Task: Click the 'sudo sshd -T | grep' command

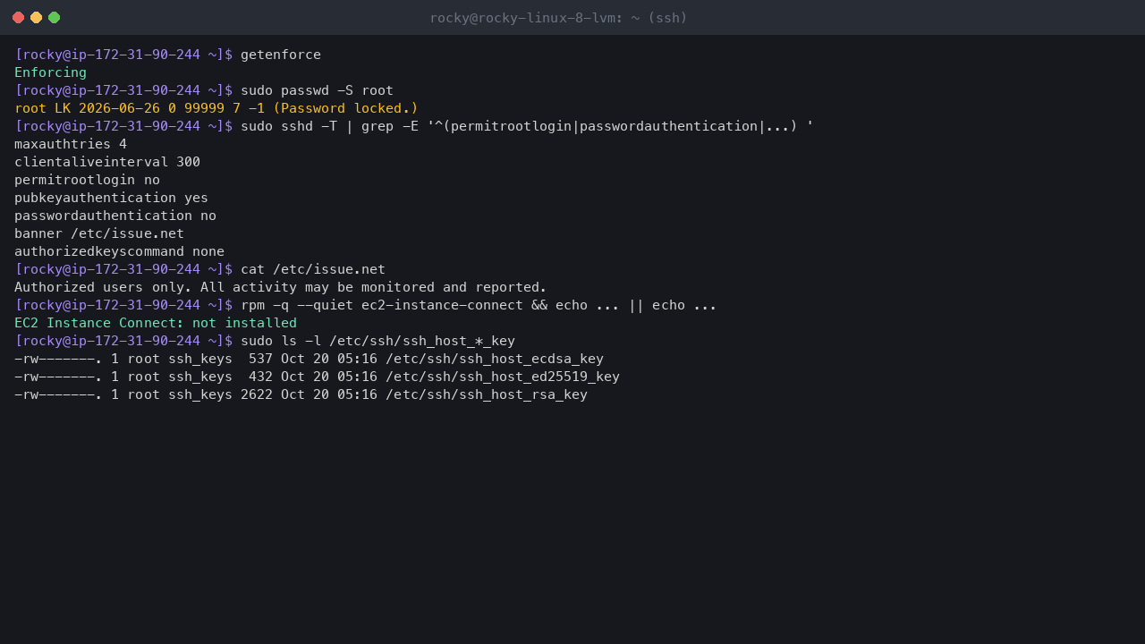Action: point(527,126)
